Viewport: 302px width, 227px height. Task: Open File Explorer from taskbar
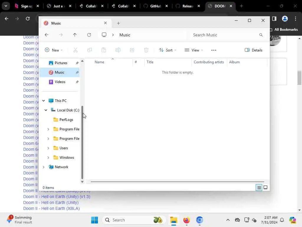point(173,220)
